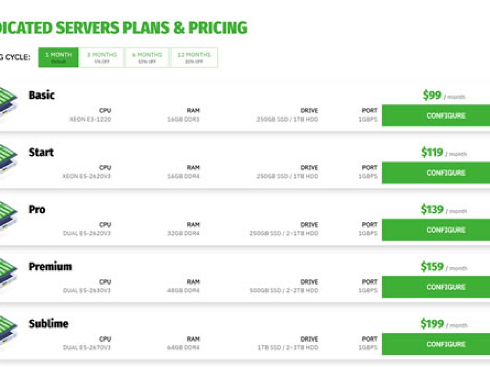Switch to 3 Months billing cycle
490x367 pixels.
[102, 57]
